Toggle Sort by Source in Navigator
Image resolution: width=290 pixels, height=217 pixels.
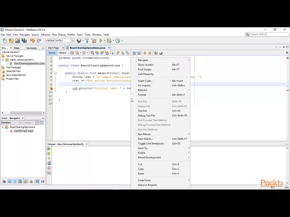pos(43,181)
